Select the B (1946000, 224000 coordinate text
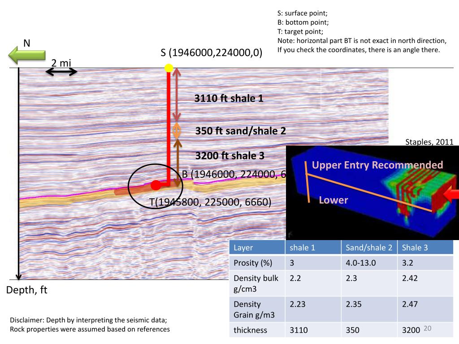 (234, 174)
